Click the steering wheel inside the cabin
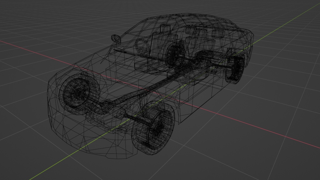The image size is (320, 180). (142, 47)
